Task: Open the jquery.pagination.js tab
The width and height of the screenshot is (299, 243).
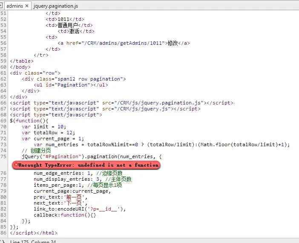Action: tap(56, 6)
